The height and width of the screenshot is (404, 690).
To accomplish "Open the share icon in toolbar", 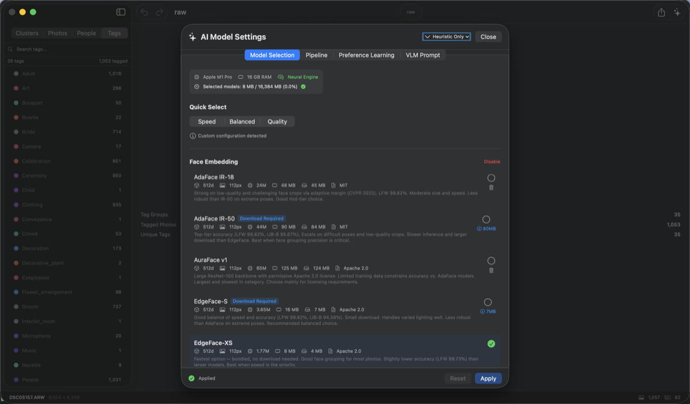I will 661,12.
